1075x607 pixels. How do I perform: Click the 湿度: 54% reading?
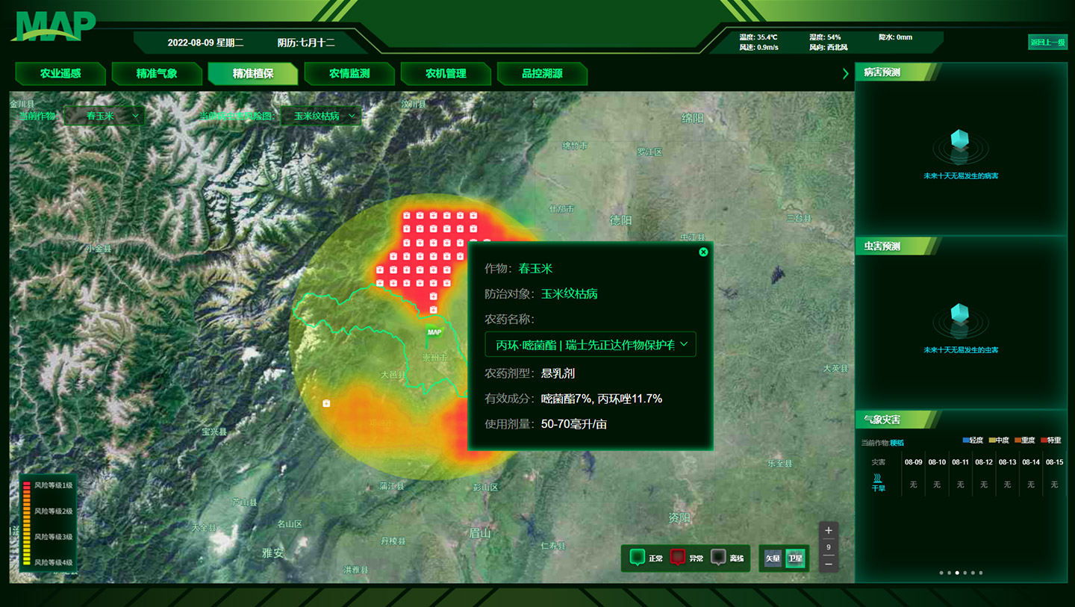pos(825,37)
